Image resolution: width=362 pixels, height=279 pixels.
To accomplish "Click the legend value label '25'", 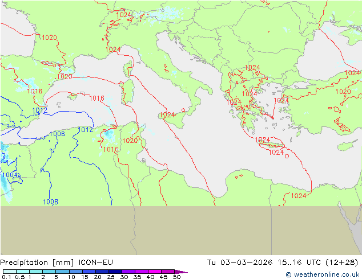I will click(111, 277).
